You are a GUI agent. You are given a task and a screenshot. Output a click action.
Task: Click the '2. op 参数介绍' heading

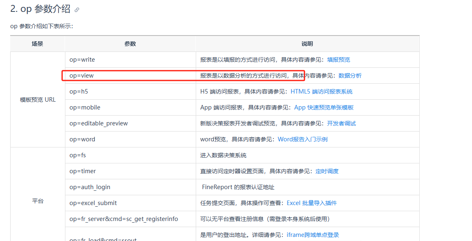point(40,9)
